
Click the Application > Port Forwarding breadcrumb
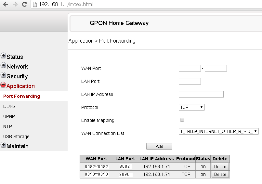click(102, 41)
